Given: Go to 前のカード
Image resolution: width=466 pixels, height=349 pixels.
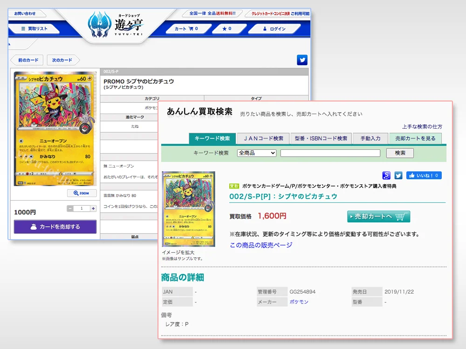Looking at the screenshot, I should [x=27, y=60].
